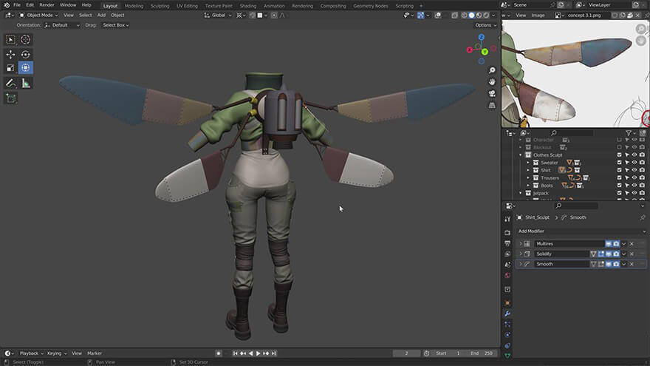
Task: Enable the Character collection checkbox
Action: (619, 140)
